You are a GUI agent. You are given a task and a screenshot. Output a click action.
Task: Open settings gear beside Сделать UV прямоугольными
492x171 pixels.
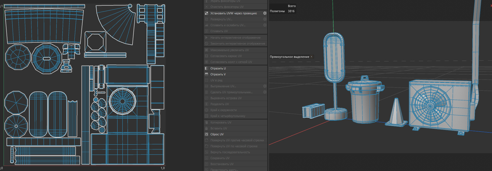coord(265,92)
